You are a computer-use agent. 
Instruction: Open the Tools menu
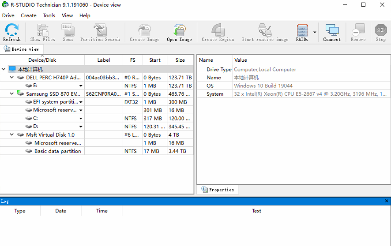tap(49, 15)
